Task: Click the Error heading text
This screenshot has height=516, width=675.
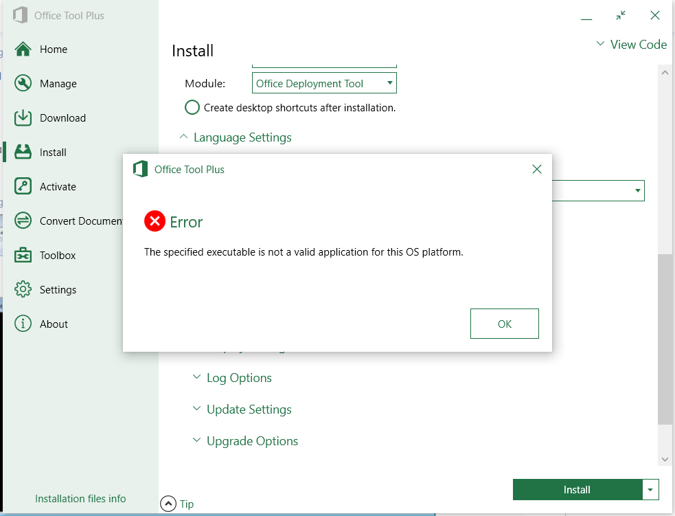Action: tap(186, 222)
